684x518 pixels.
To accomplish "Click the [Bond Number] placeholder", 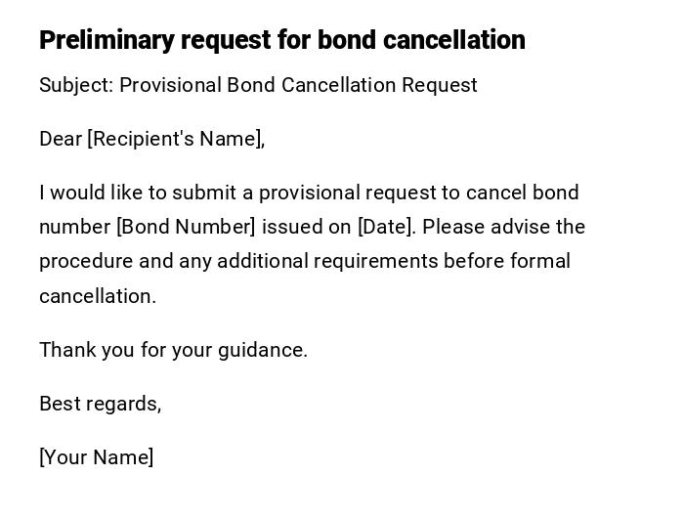I will 186,227.
